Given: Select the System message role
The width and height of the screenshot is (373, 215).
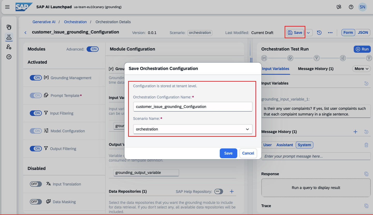Looking at the screenshot, I should 304,145.
